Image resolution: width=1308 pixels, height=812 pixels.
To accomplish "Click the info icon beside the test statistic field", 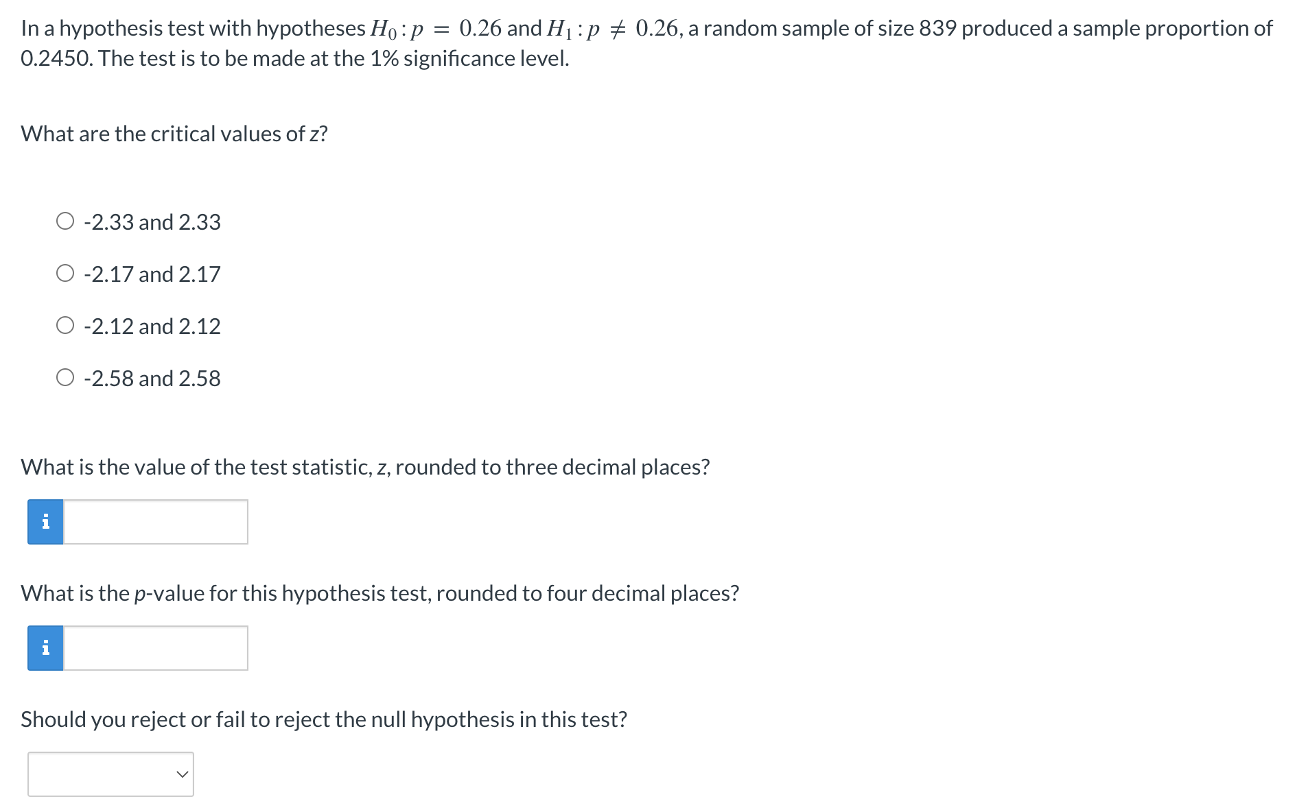I will coord(45,522).
